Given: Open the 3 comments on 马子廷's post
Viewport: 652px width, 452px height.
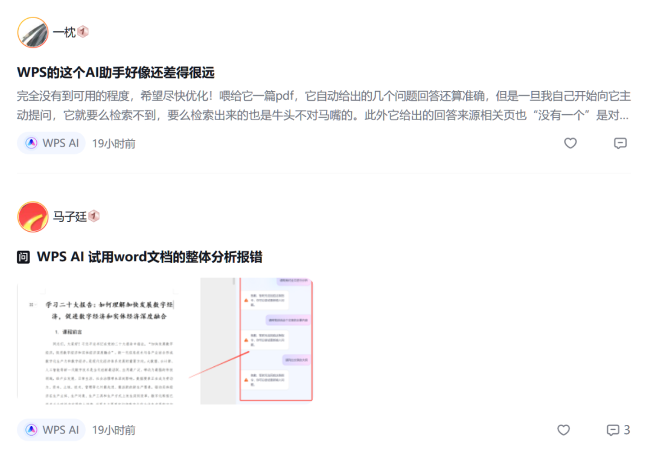Looking at the screenshot, I should 618,430.
